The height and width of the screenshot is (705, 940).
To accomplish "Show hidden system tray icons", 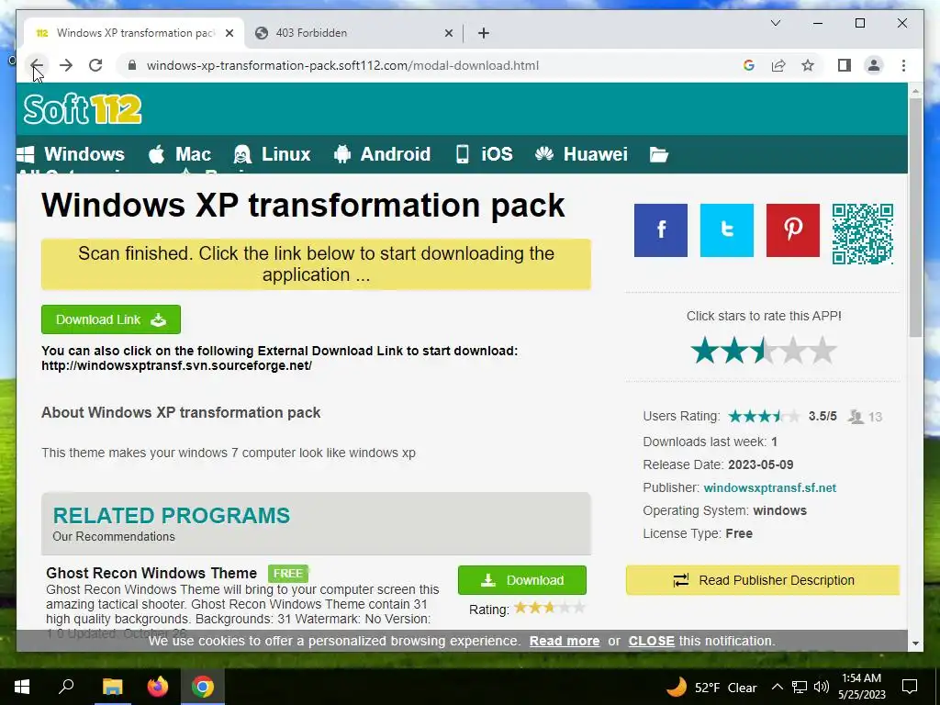I will tap(777, 687).
